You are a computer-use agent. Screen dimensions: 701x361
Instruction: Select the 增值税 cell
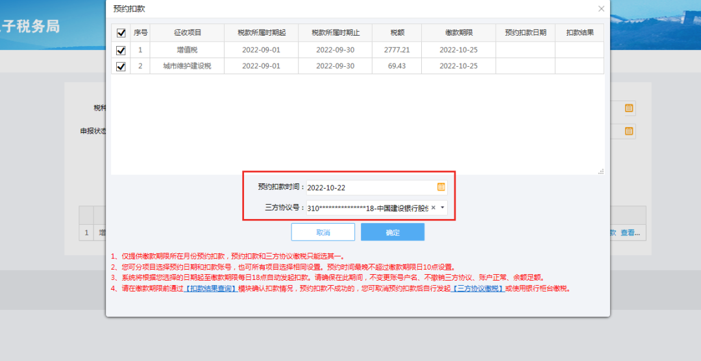pyautogui.click(x=187, y=50)
